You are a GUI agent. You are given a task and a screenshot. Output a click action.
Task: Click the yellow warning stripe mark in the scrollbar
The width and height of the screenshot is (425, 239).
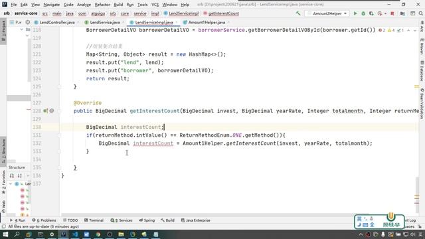416,86
